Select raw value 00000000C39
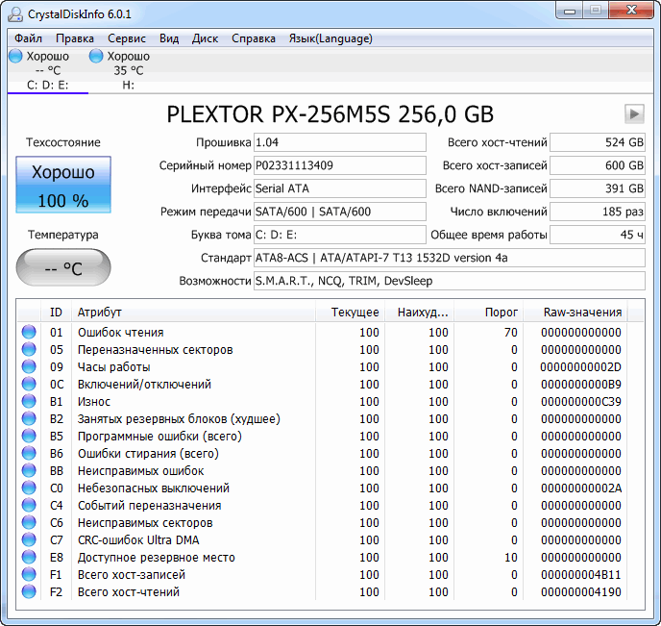Image resolution: width=661 pixels, height=626 pixels. click(x=581, y=402)
